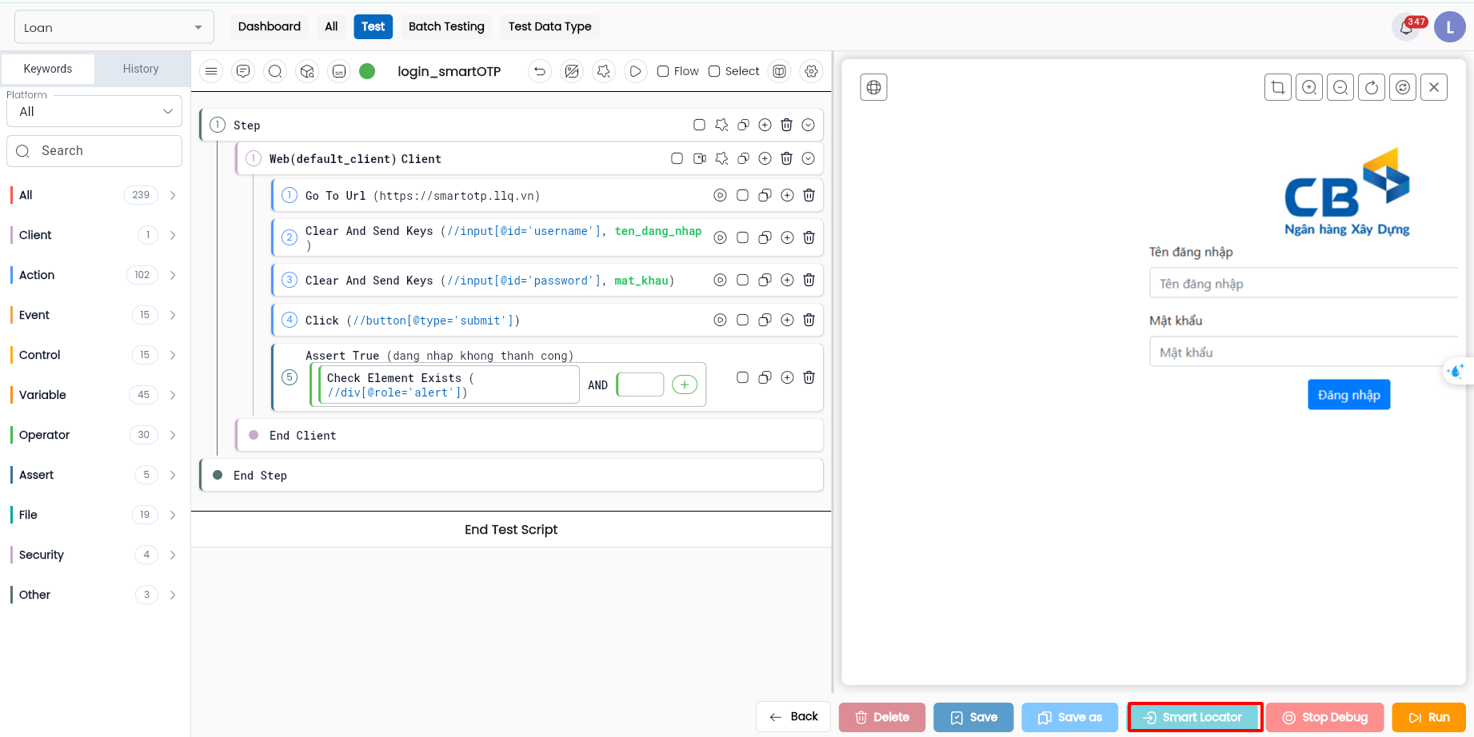Click the globe icon in preview panel
1474x737 pixels.
(x=873, y=87)
